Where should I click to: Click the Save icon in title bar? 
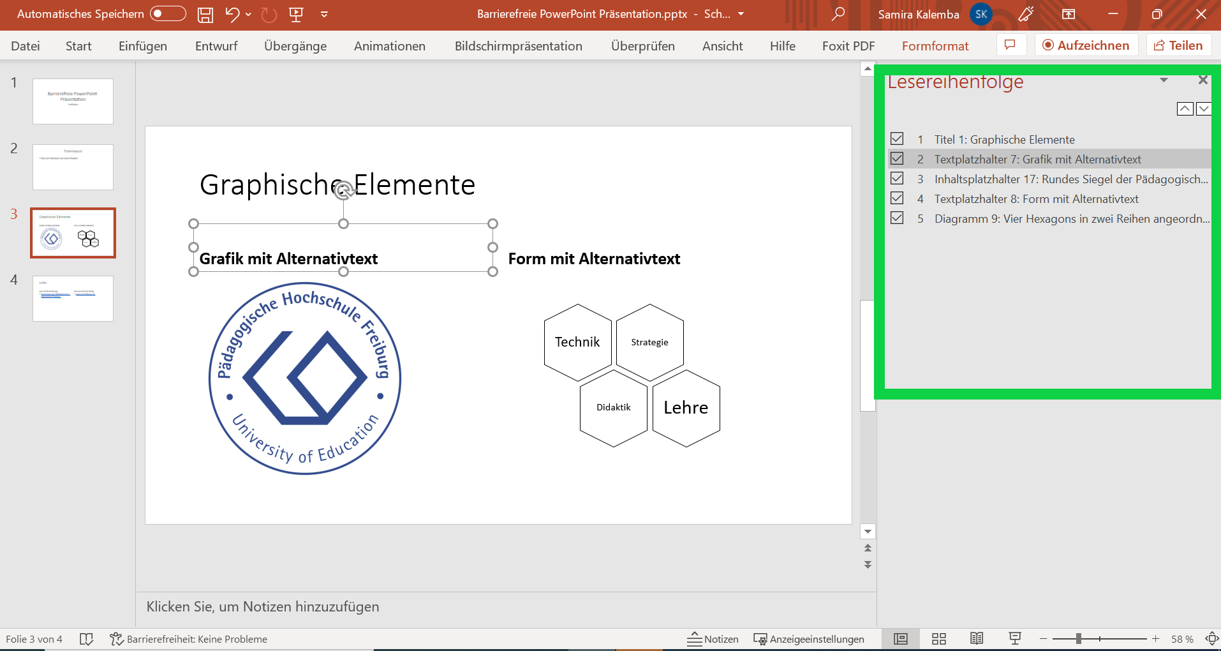click(x=205, y=15)
